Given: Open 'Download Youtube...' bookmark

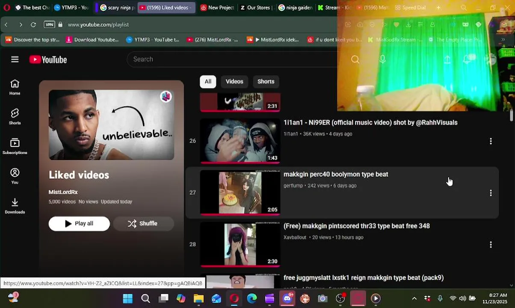Looking at the screenshot, I should 92,40.
